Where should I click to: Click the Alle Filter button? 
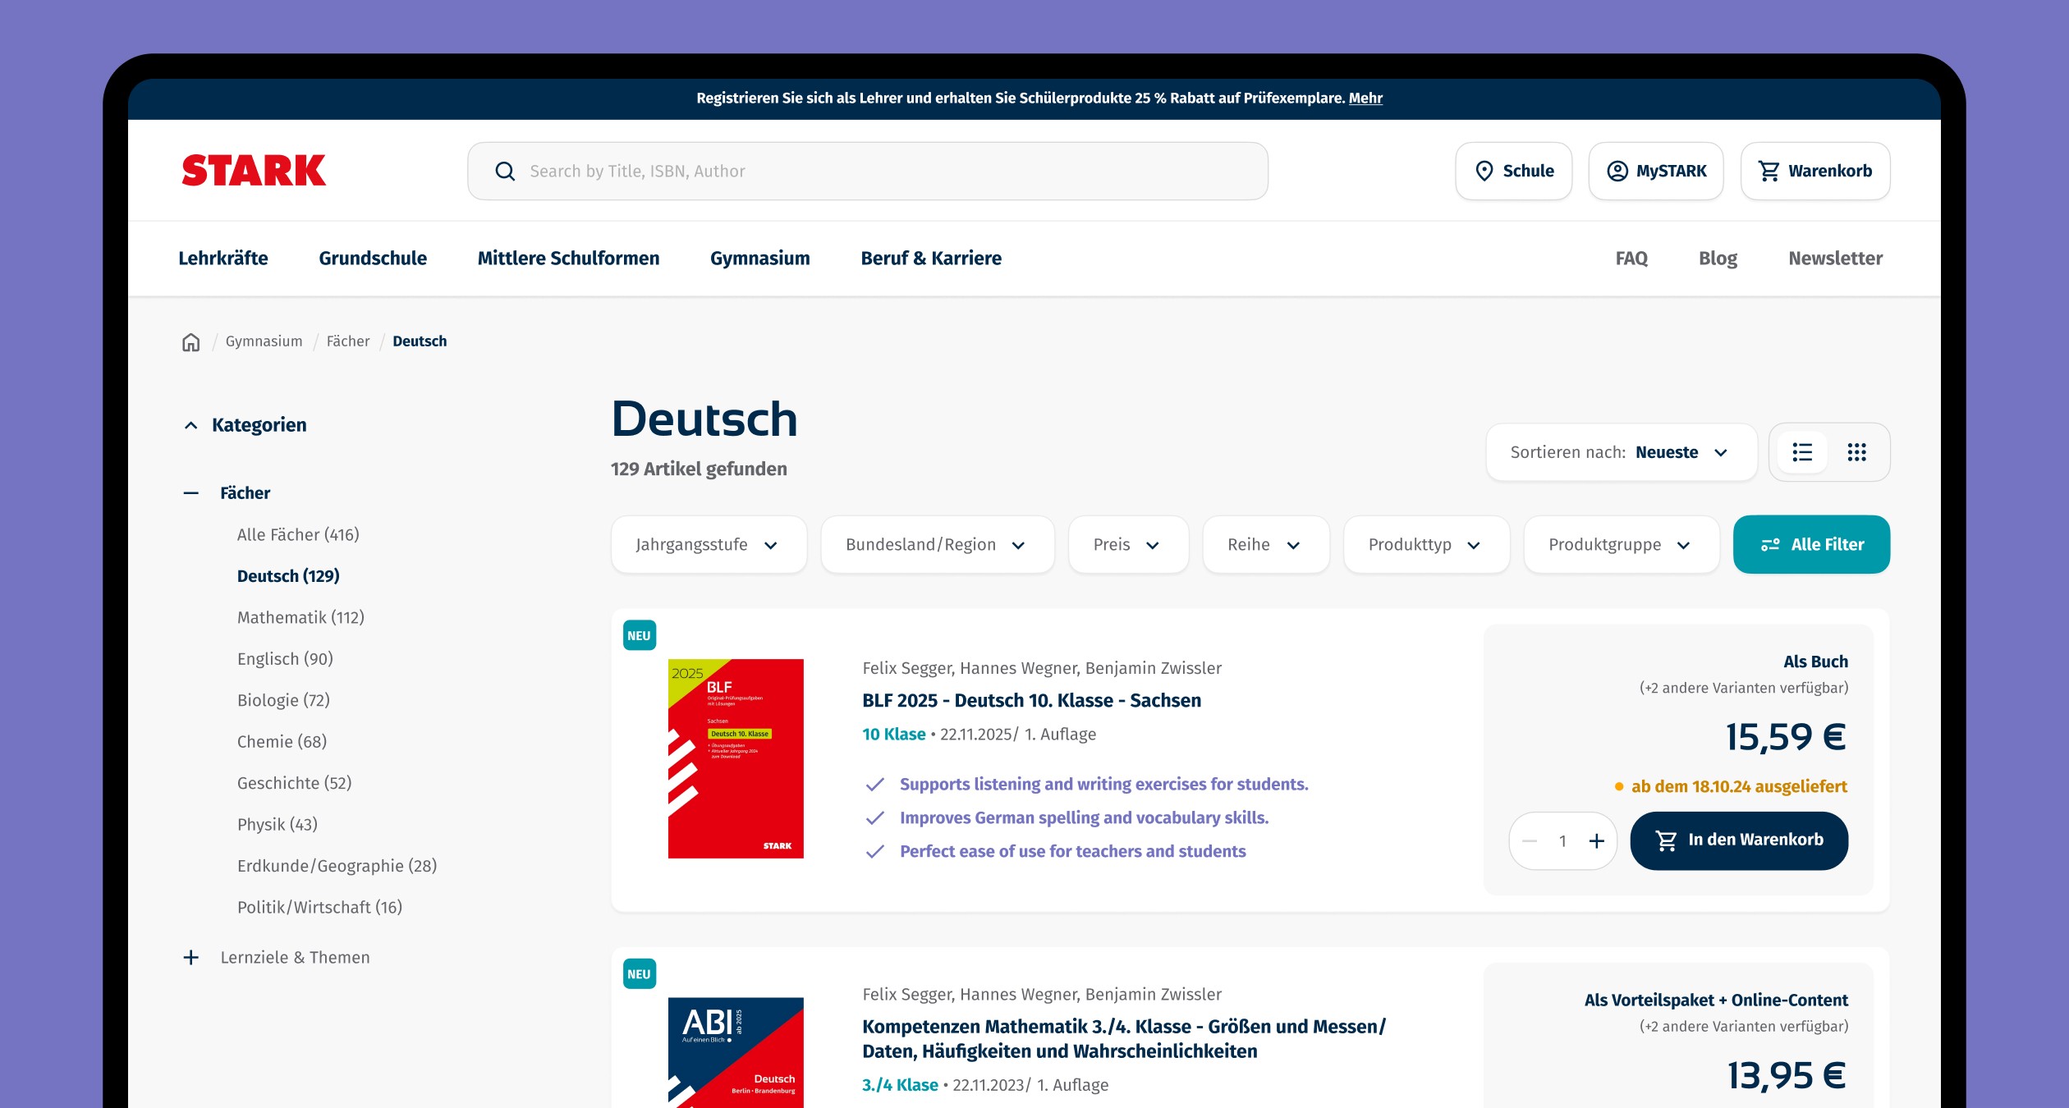(x=1810, y=545)
